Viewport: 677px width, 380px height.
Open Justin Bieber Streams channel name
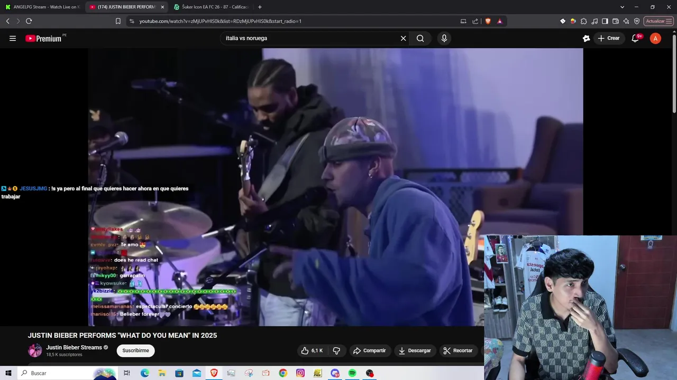click(x=74, y=347)
